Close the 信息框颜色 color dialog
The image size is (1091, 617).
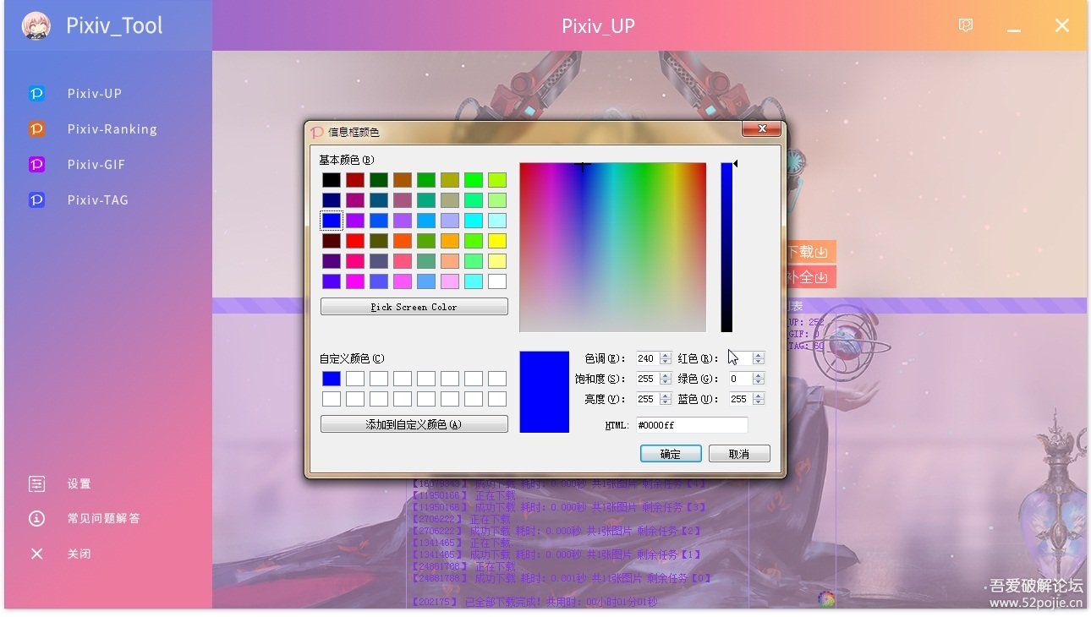761,128
